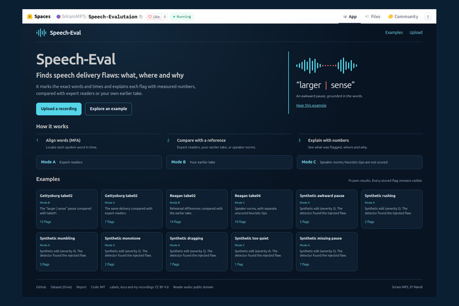
Task: Like the space with heart button
Action: point(154,17)
